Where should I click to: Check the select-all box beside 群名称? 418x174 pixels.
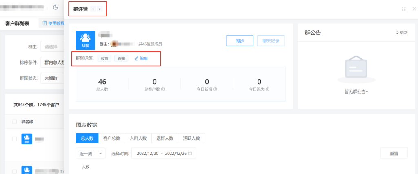[x=15, y=122]
